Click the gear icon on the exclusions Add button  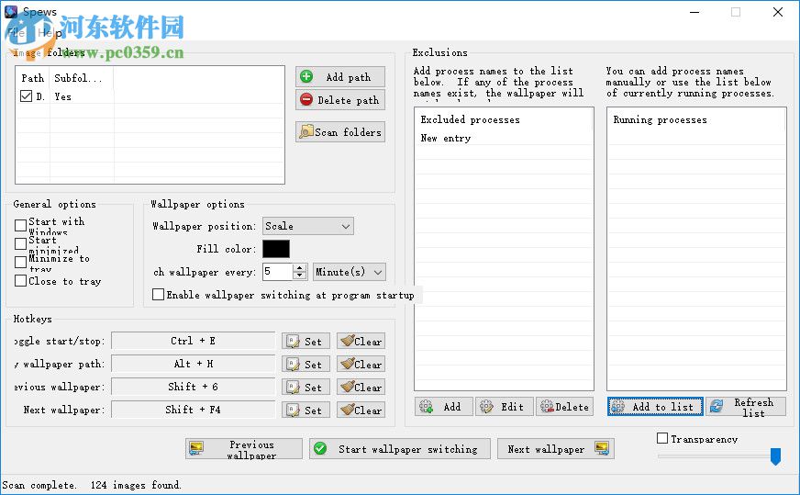pyautogui.click(x=426, y=407)
